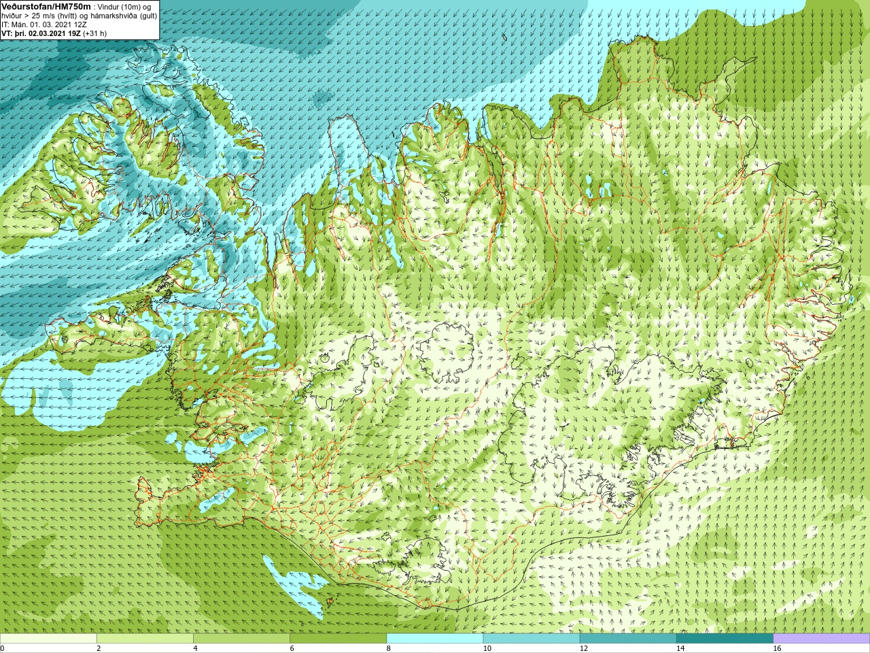Click the dark teal 14–16 m/s legend swatch
This screenshot has width=870, height=653.
click(725, 639)
